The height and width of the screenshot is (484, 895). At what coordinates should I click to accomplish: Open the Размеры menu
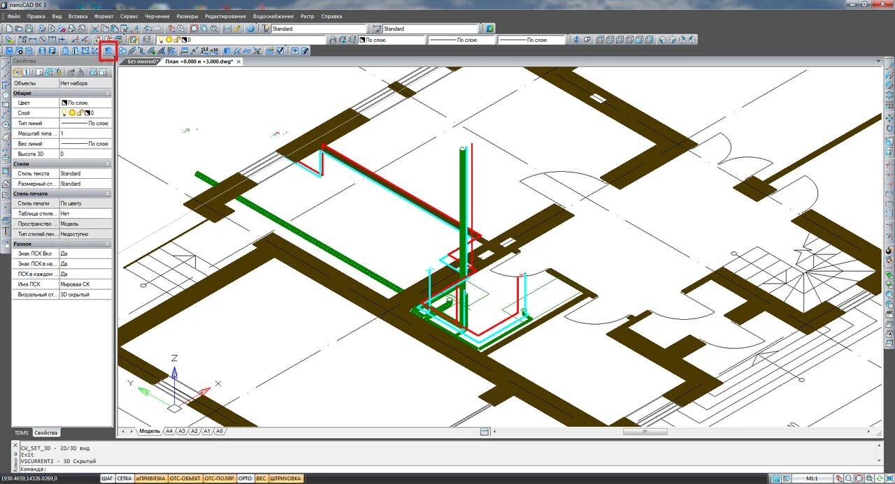tap(187, 16)
